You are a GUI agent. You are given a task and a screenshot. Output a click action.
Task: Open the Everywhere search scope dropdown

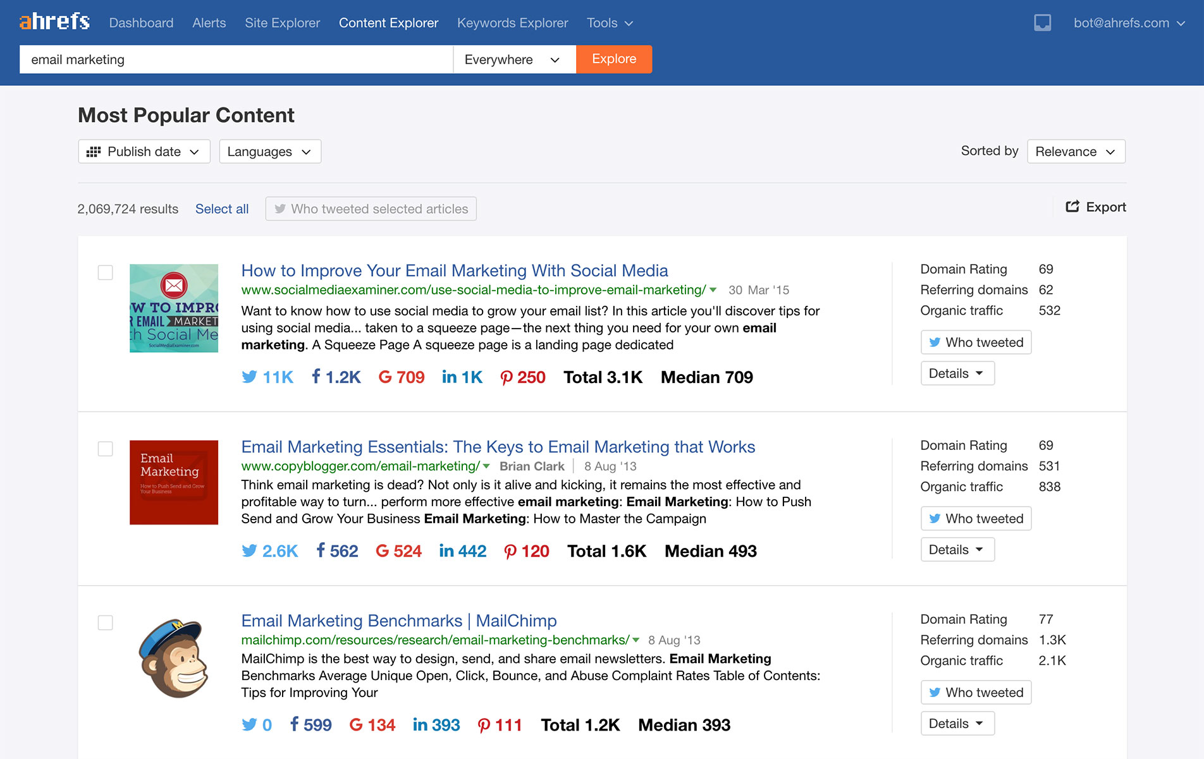pyautogui.click(x=514, y=59)
